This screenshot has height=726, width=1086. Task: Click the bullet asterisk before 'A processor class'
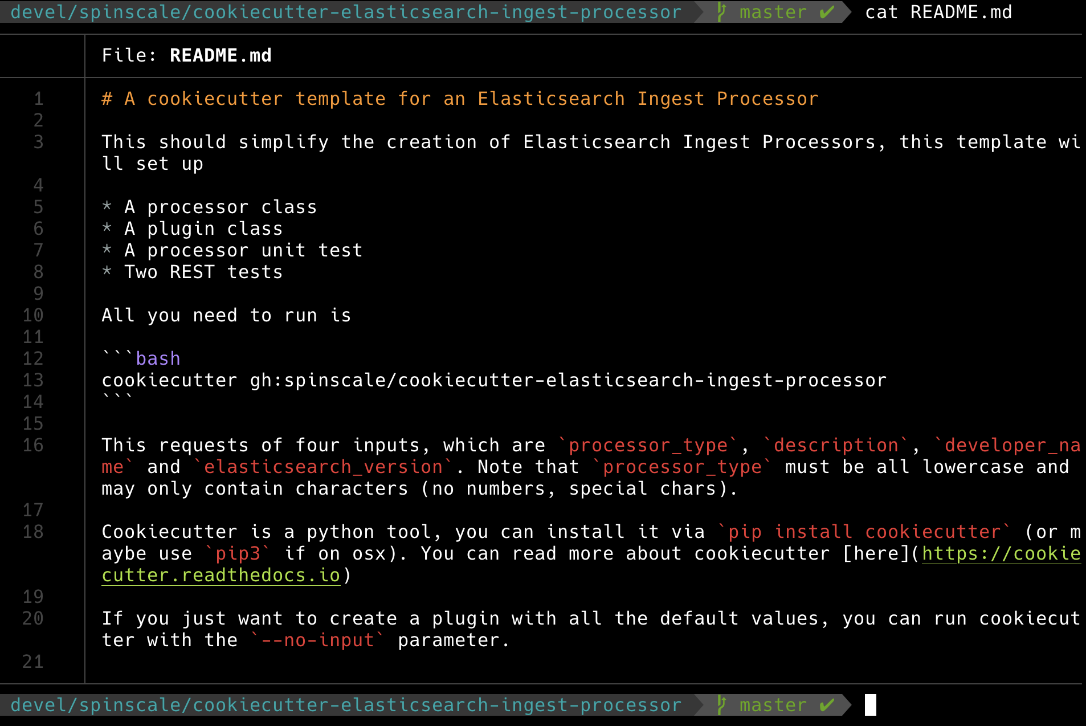107,207
